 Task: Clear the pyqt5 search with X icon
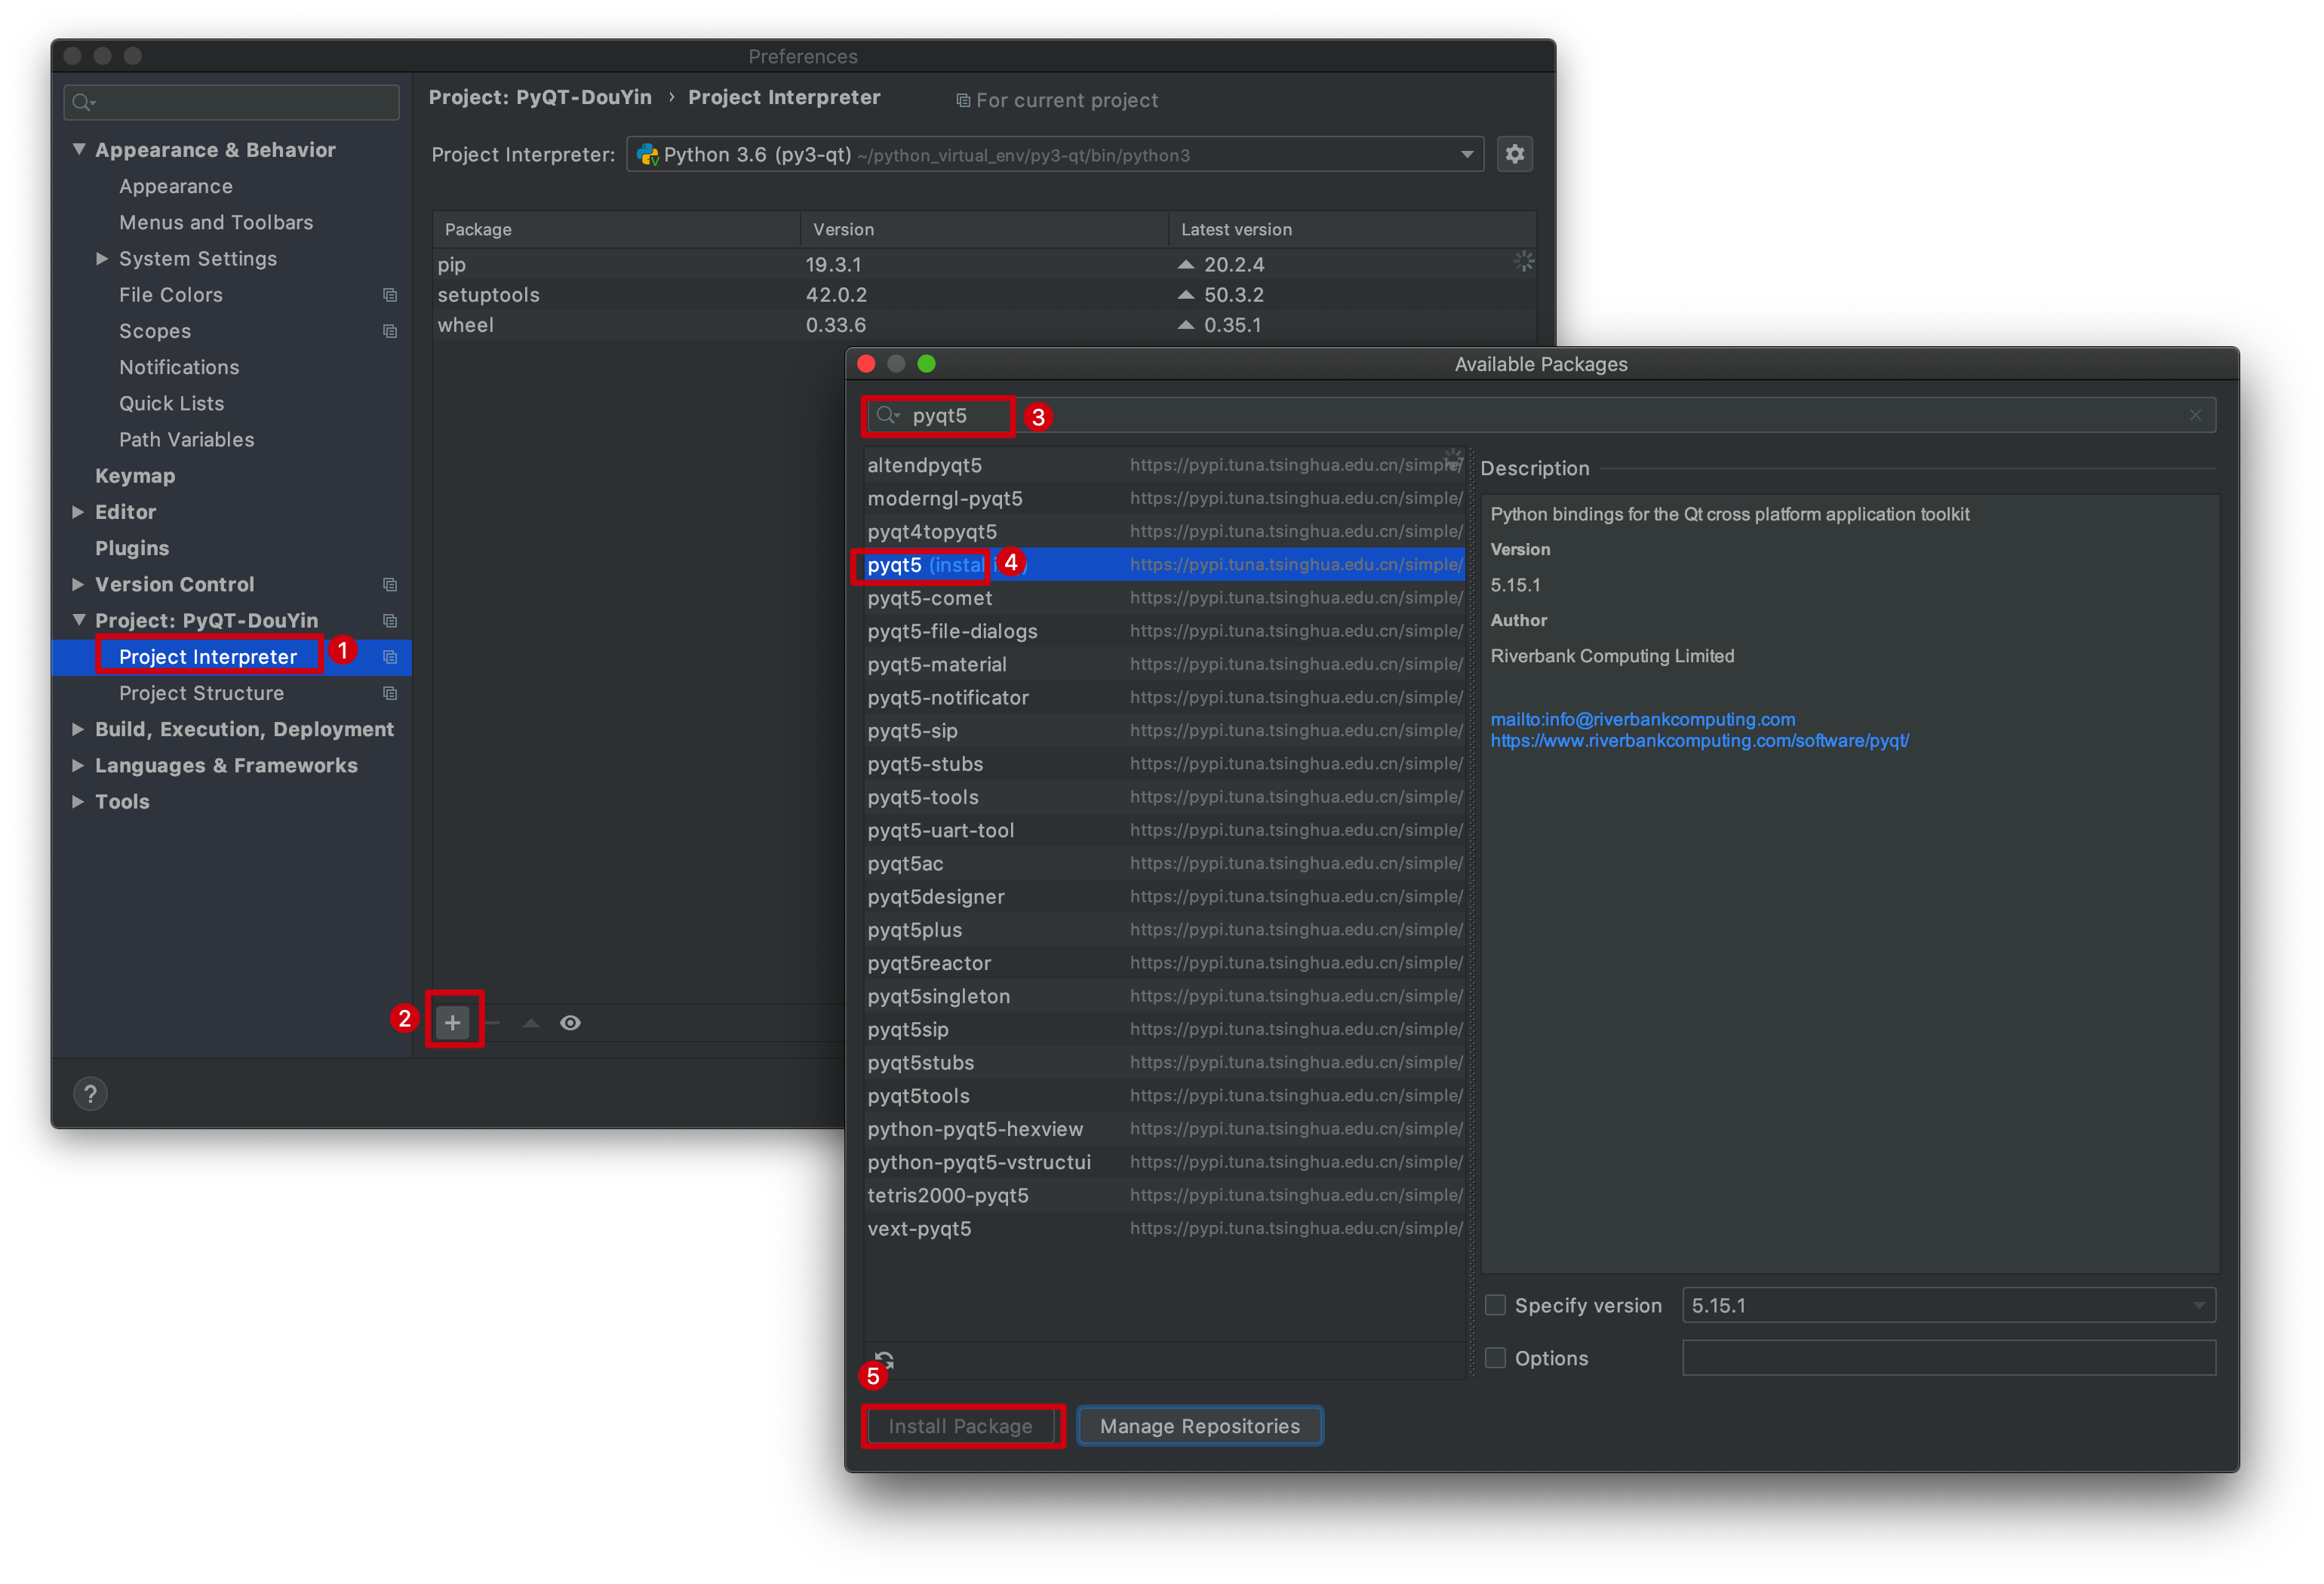[2195, 415]
